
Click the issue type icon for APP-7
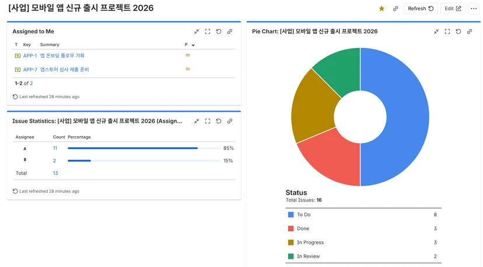coord(17,70)
